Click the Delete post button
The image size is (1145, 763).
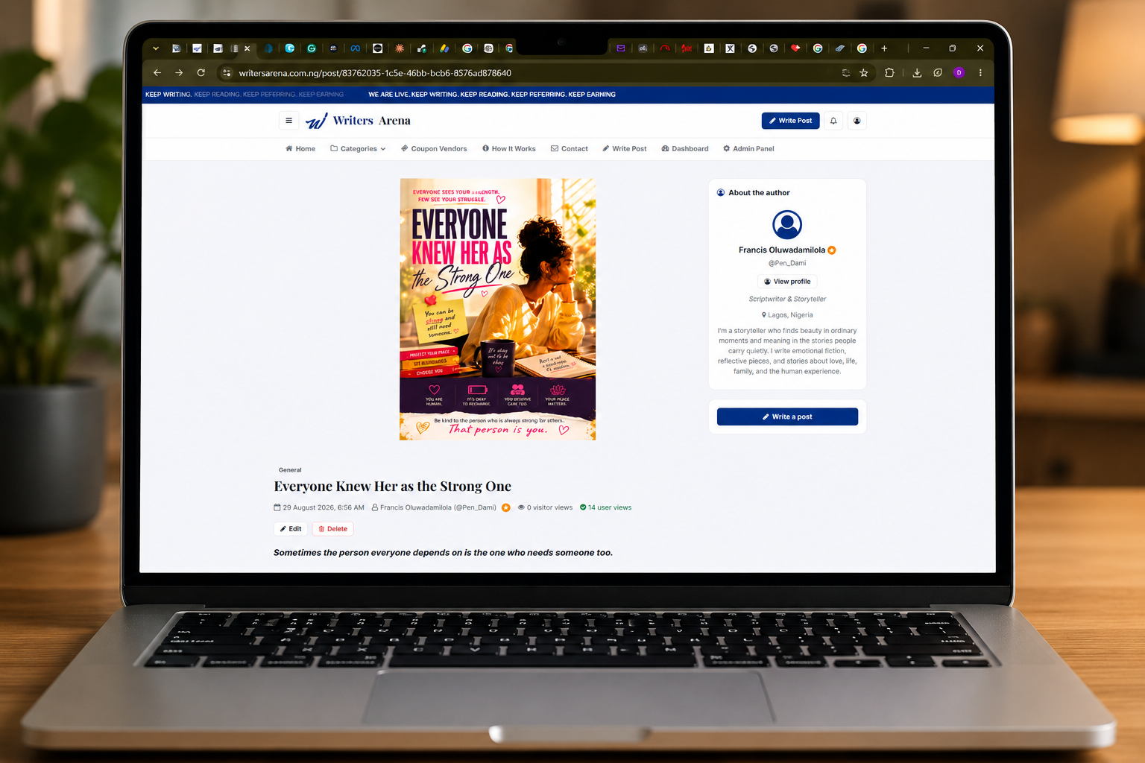click(332, 529)
